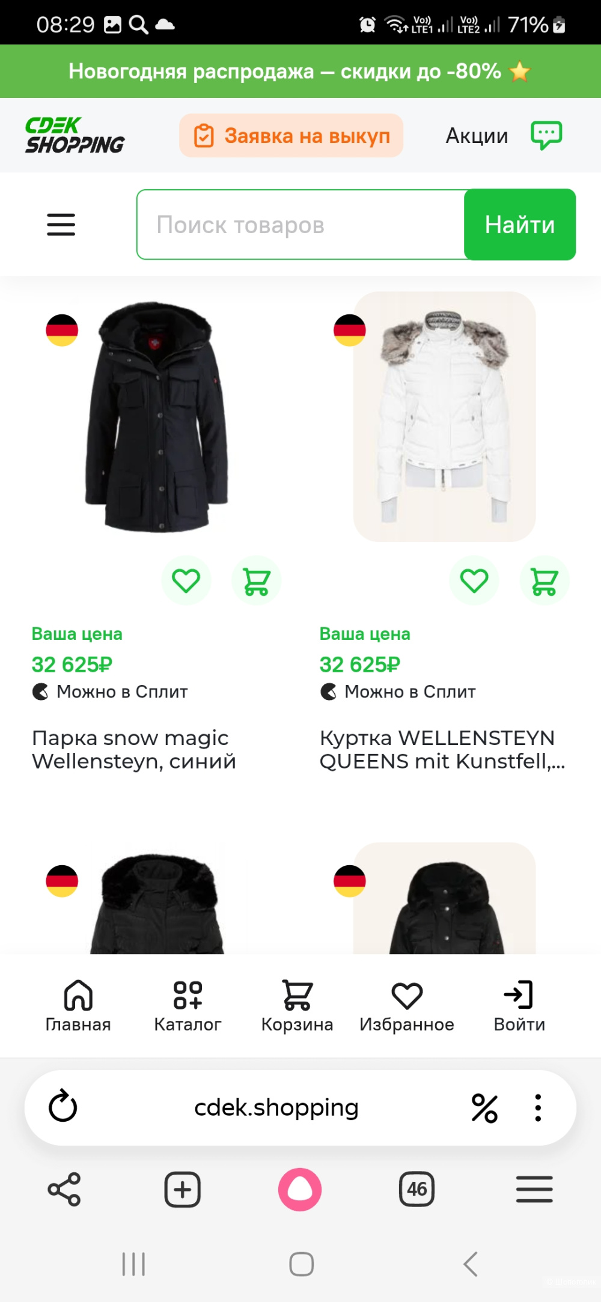Viewport: 601px width, 1302px height.
Task: Favorite the white Wellensteyn Queens jacket
Action: click(474, 581)
